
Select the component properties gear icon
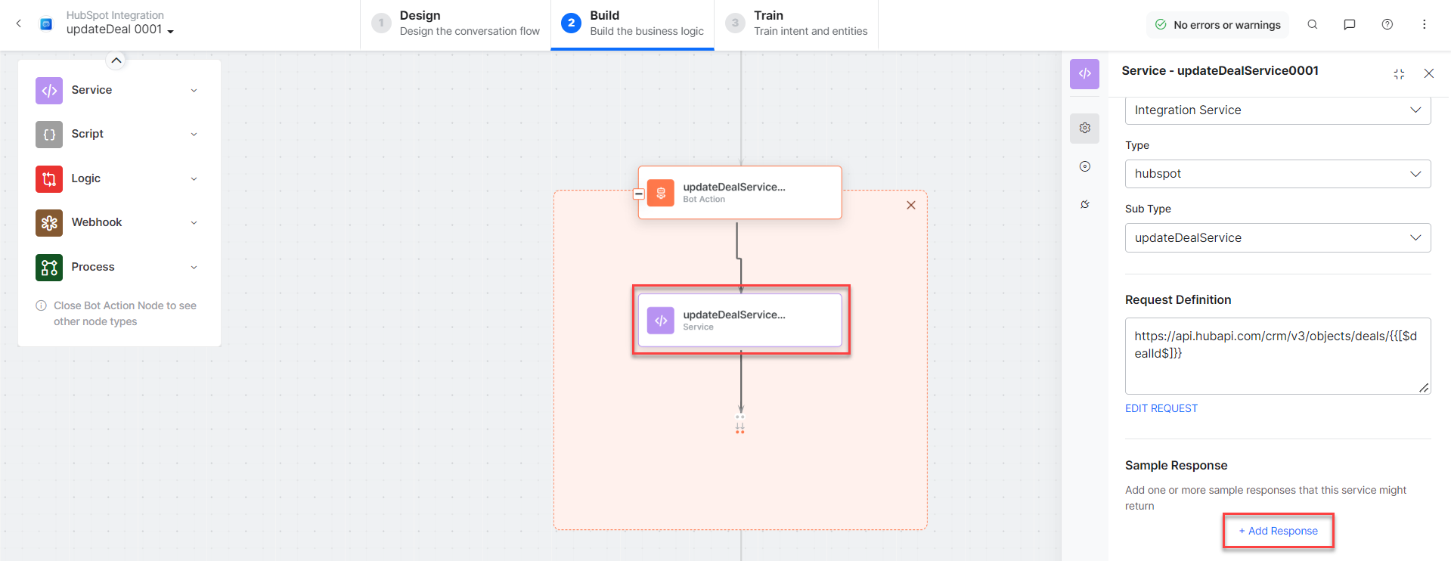(x=1084, y=128)
